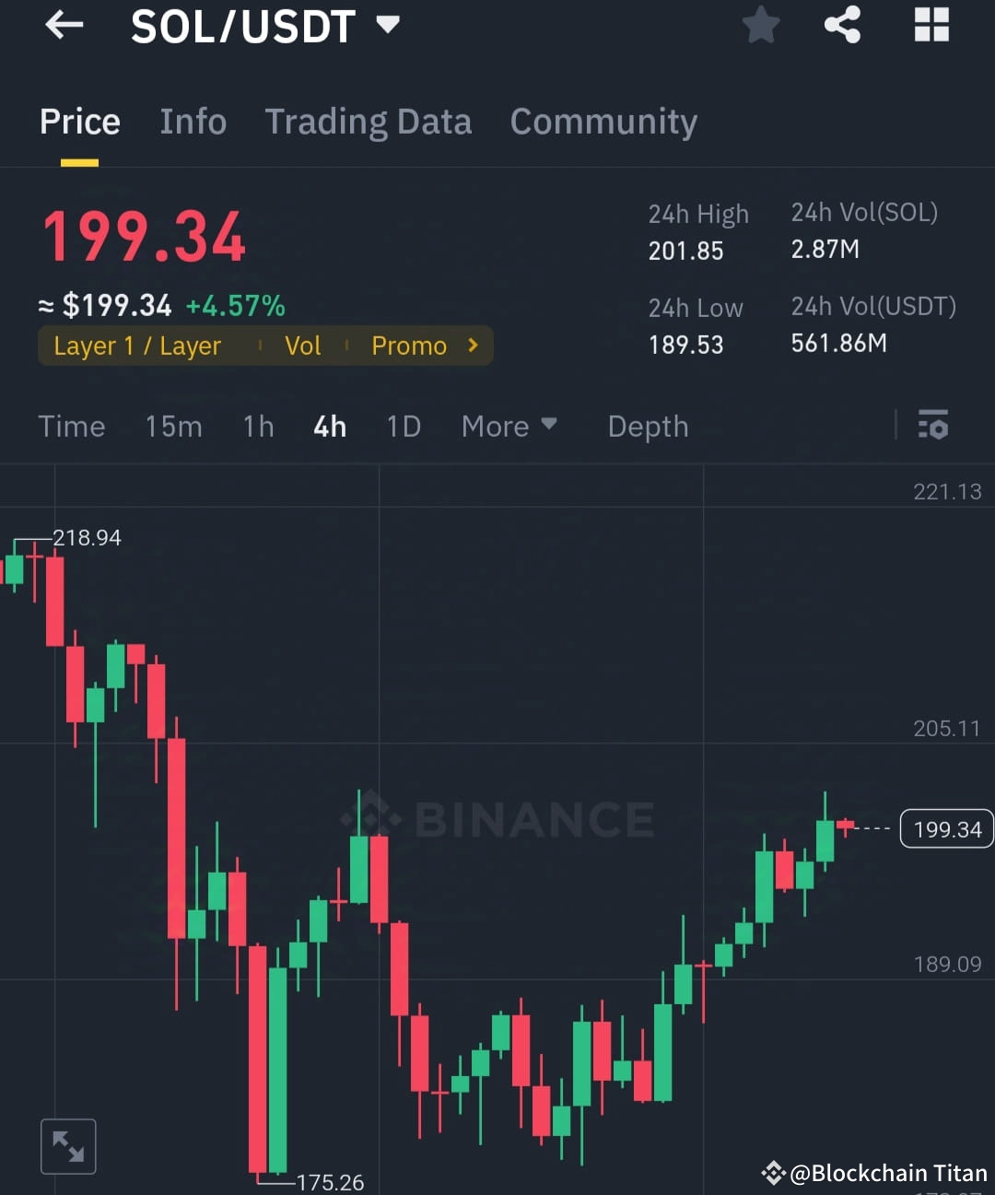Enable the 15m candlestick interval
995x1195 pixels.
click(x=173, y=426)
